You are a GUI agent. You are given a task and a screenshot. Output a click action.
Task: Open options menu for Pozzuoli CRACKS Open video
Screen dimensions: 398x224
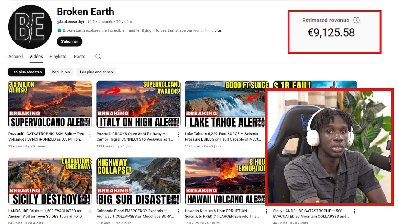pyautogui.click(x=178, y=134)
